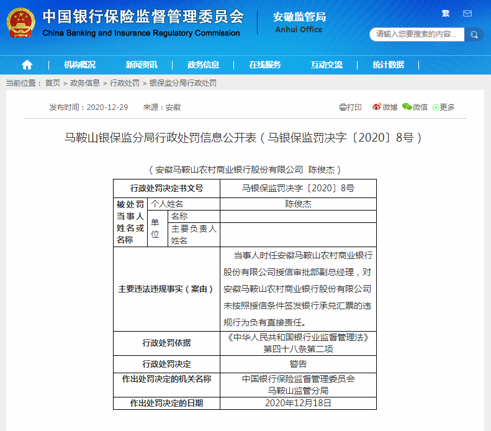
Task: Click the 第四十八条第二项 legal basis cell
Action: (x=298, y=343)
